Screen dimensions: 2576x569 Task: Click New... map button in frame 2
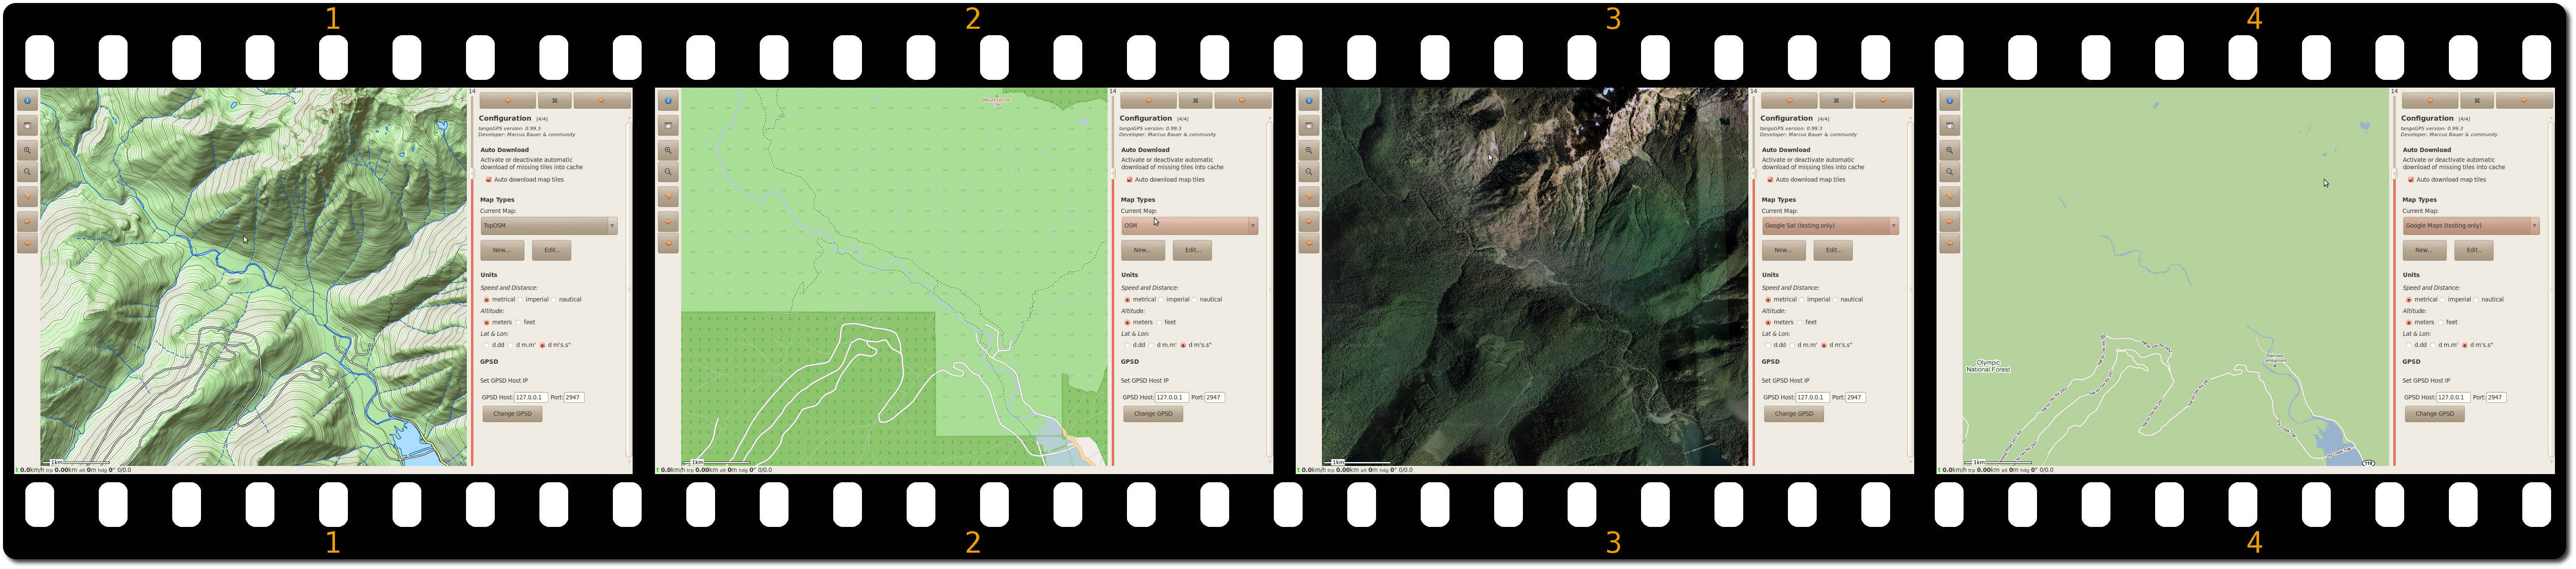1142,250
